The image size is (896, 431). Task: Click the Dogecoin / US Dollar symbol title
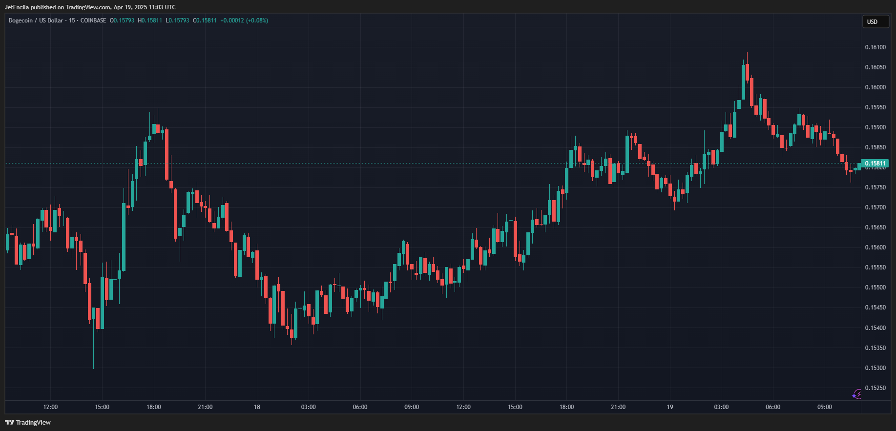click(36, 21)
